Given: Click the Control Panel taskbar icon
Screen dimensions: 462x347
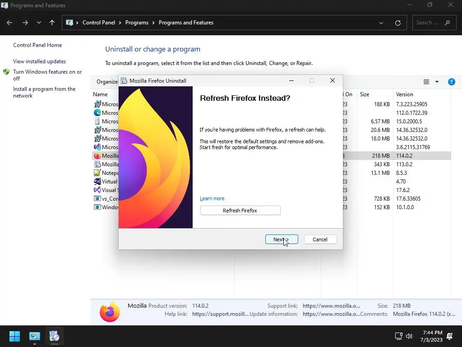Looking at the screenshot, I should pos(34,336).
